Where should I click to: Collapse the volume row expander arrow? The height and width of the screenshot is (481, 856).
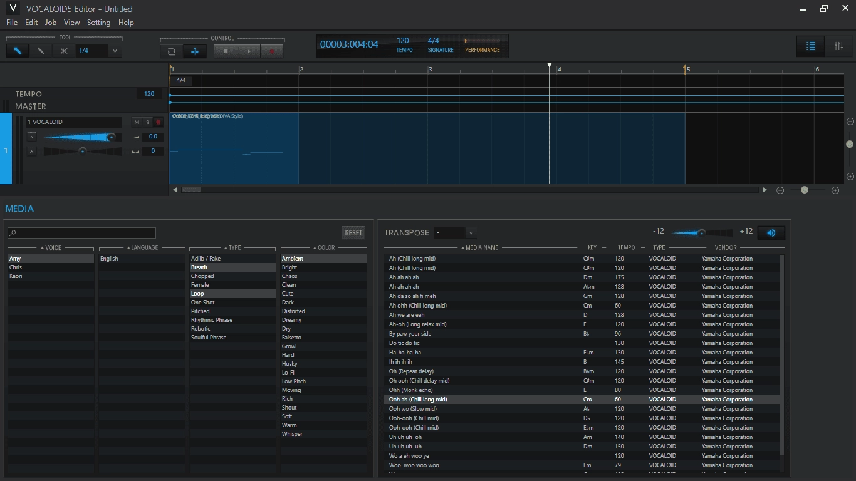[31, 137]
